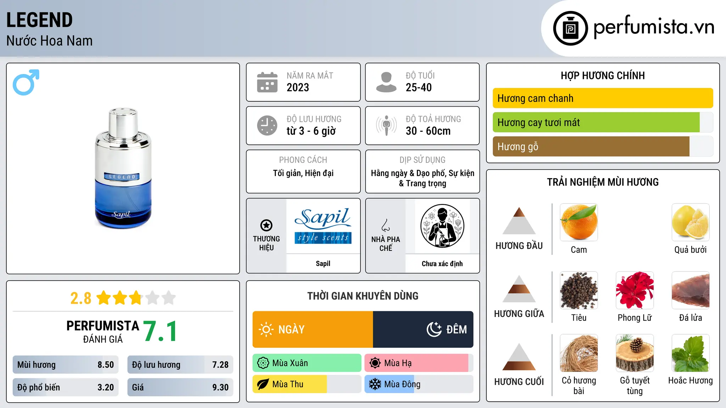Click the 30 - 60cm projection value
Screen dimensions: 726x408
pyautogui.click(x=428, y=131)
